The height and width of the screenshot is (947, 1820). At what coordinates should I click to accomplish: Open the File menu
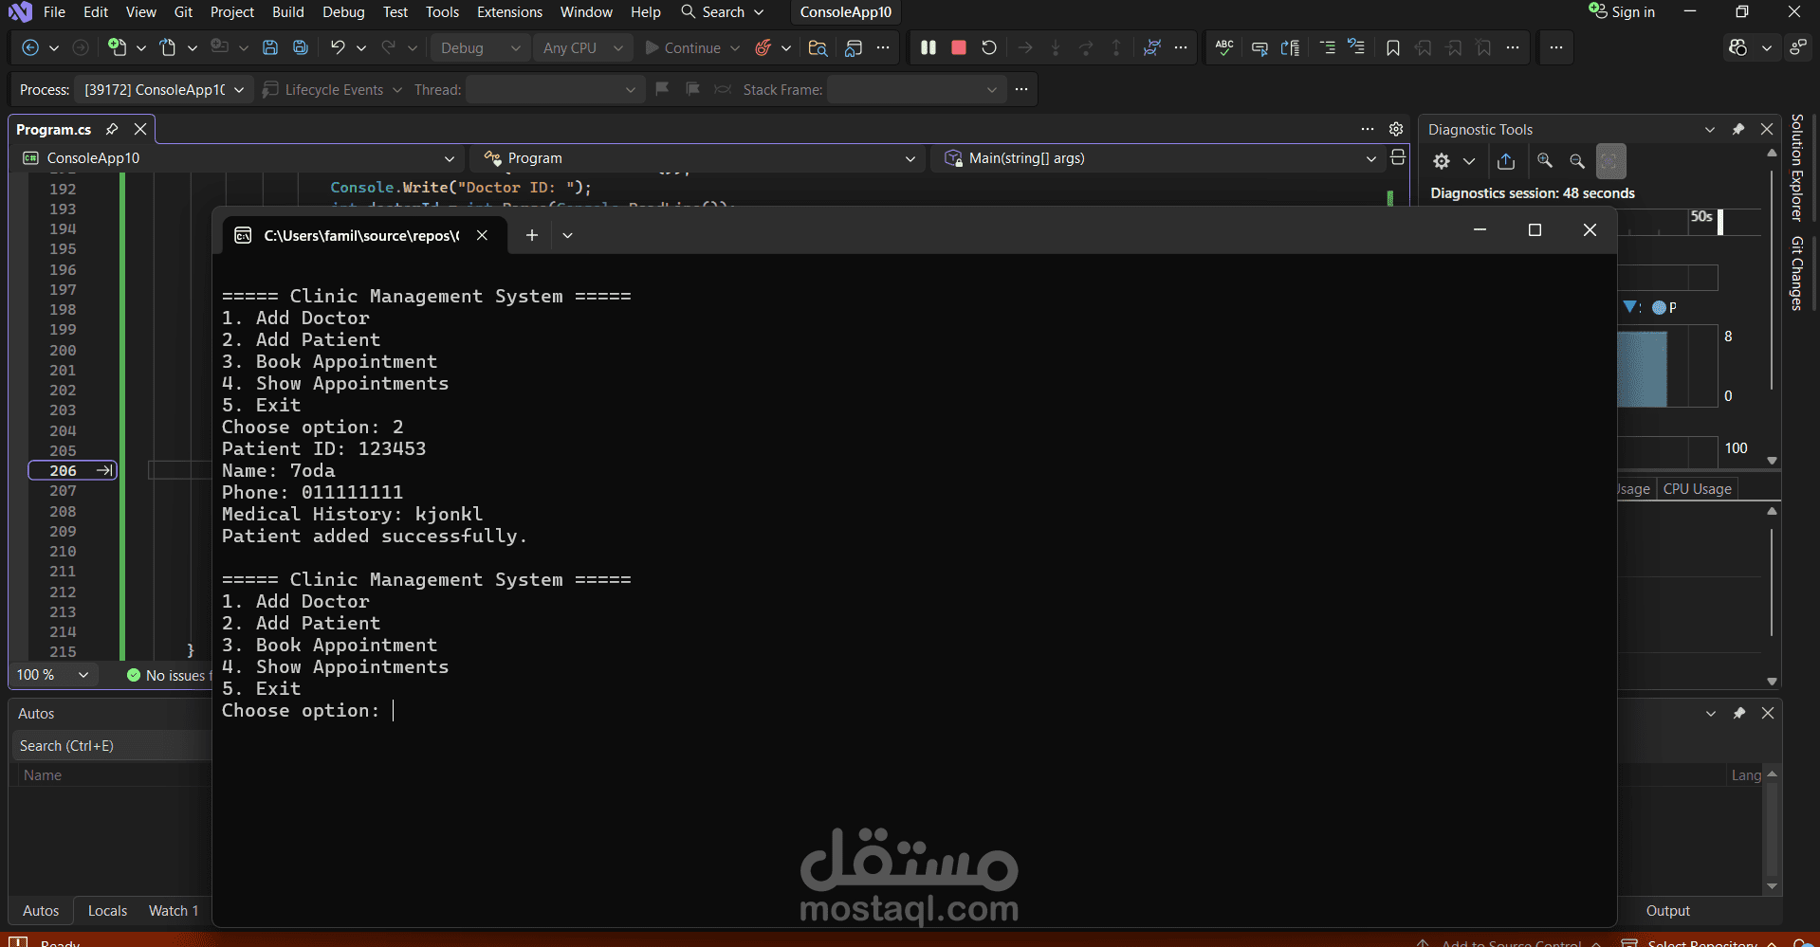click(54, 12)
